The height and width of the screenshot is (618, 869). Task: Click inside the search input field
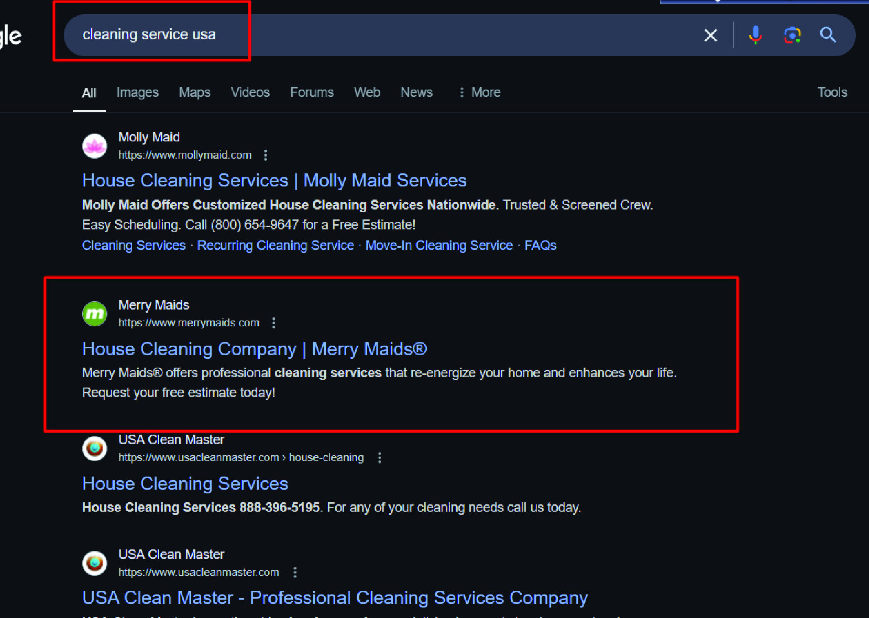click(367, 35)
